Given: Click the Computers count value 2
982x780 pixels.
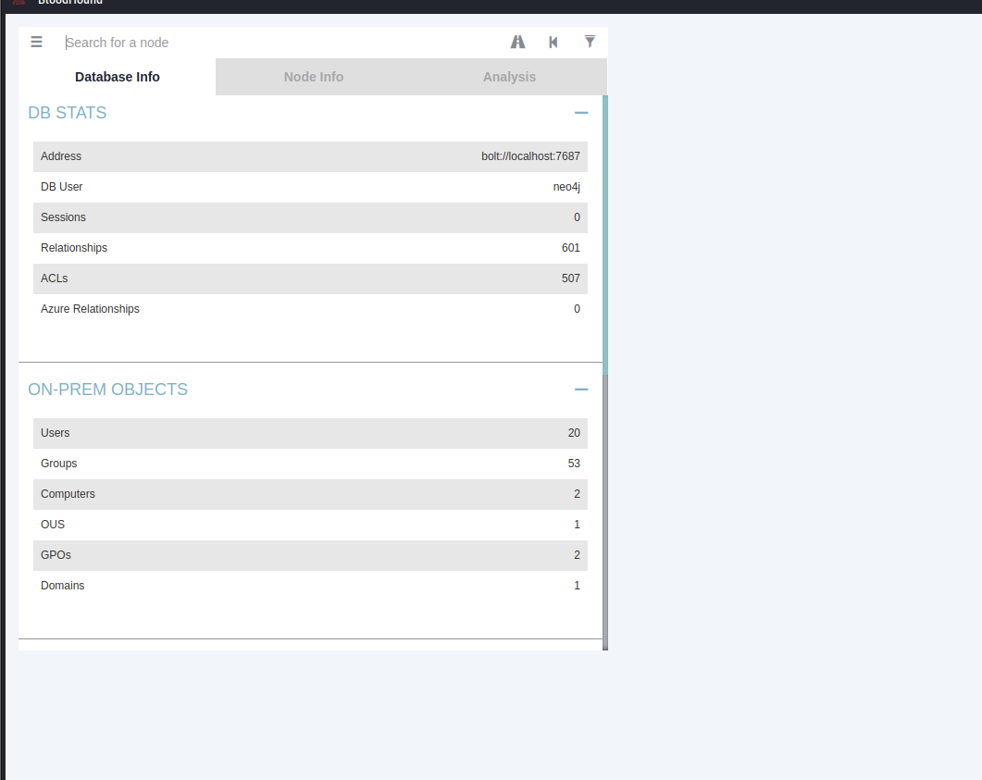Looking at the screenshot, I should (x=577, y=494).
